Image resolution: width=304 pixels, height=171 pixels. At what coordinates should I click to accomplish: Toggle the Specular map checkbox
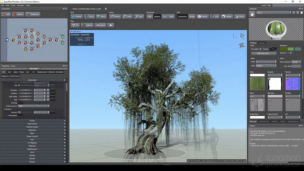click(269, 100)
